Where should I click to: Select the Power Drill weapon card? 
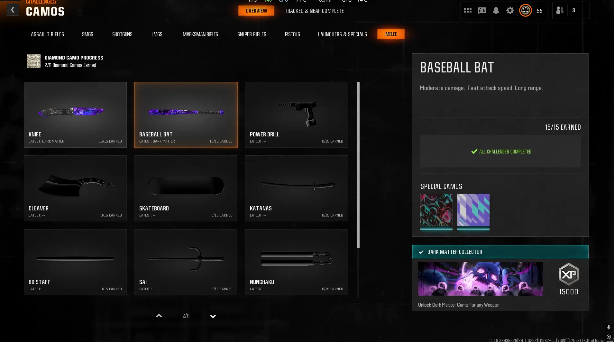(297, 115)
